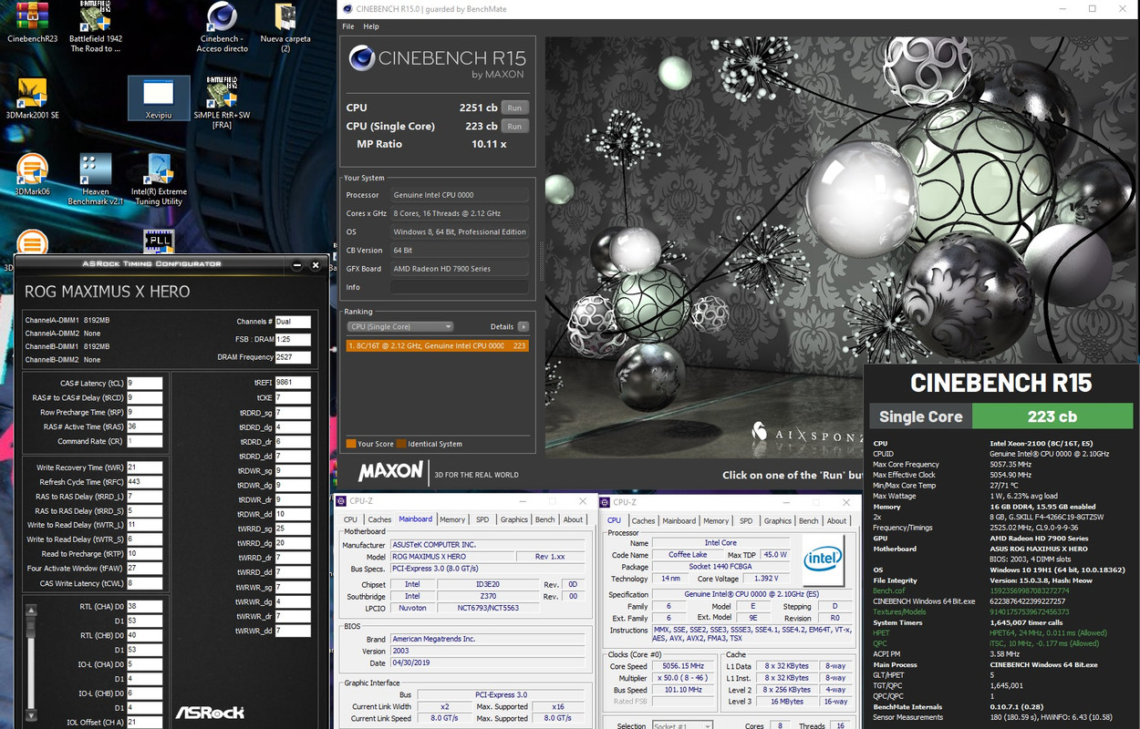Image resolution: width=1140 pixels, height=729 pixels.
Task: Minimize the ASRock Timing Configurator window
Action: [296, 265]
